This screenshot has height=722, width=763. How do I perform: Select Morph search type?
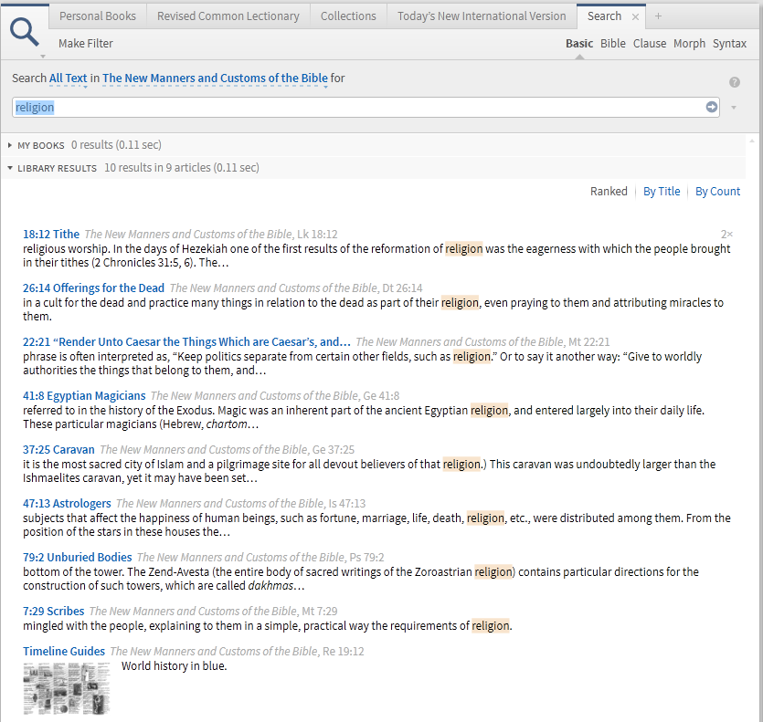(x=689, y=44)
